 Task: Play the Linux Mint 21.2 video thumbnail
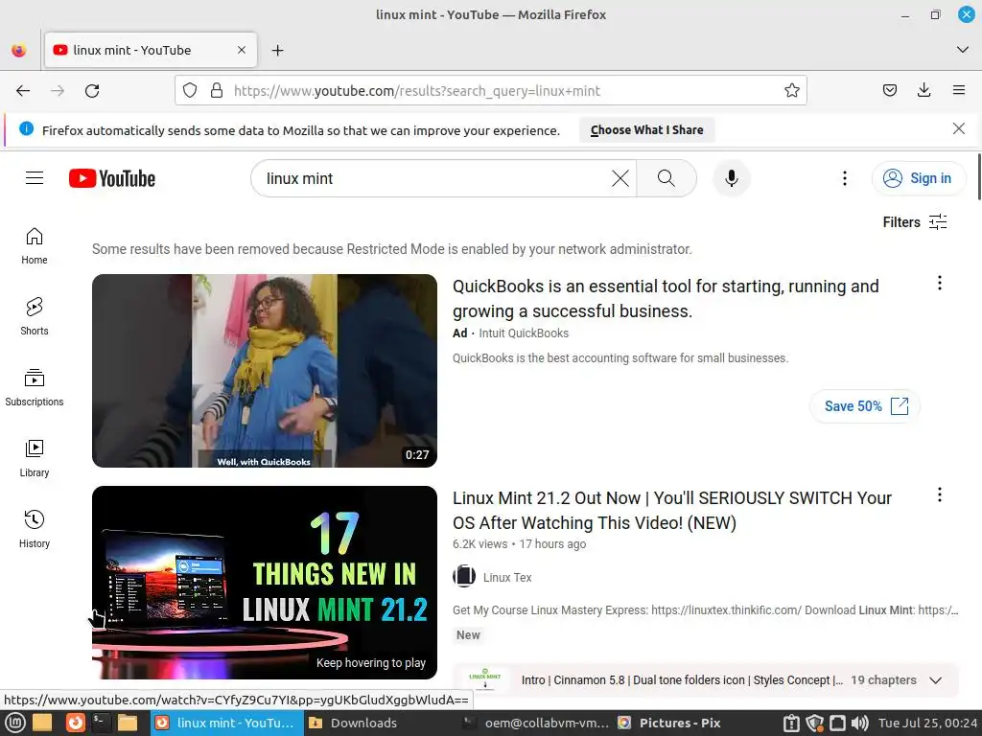[x=265, y=583]
